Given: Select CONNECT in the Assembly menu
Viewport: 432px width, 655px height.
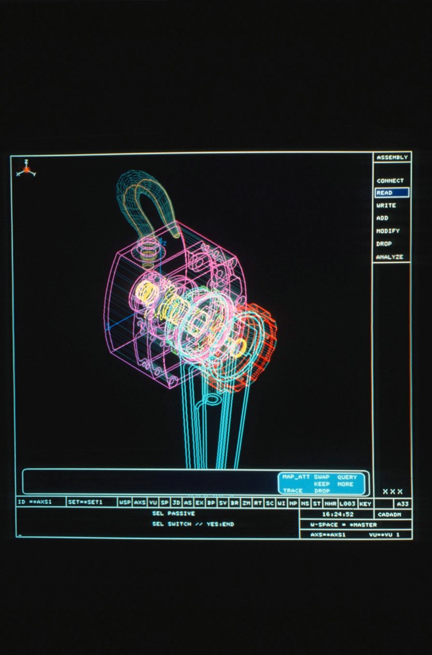Looking at the screenshot, I should click(390, 181).
